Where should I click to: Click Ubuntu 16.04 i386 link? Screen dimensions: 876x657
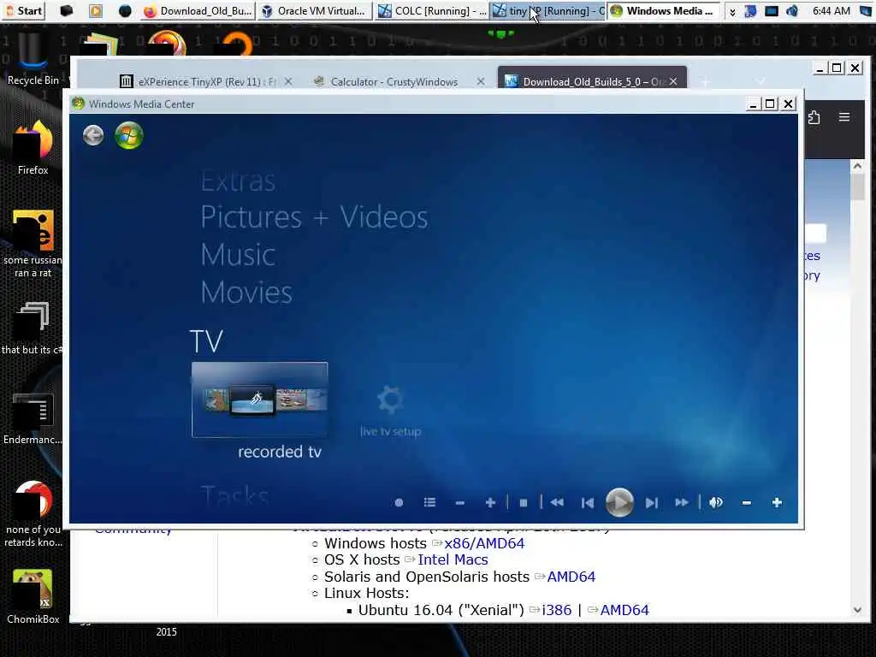pyautogui.click(x=556, y=609)
